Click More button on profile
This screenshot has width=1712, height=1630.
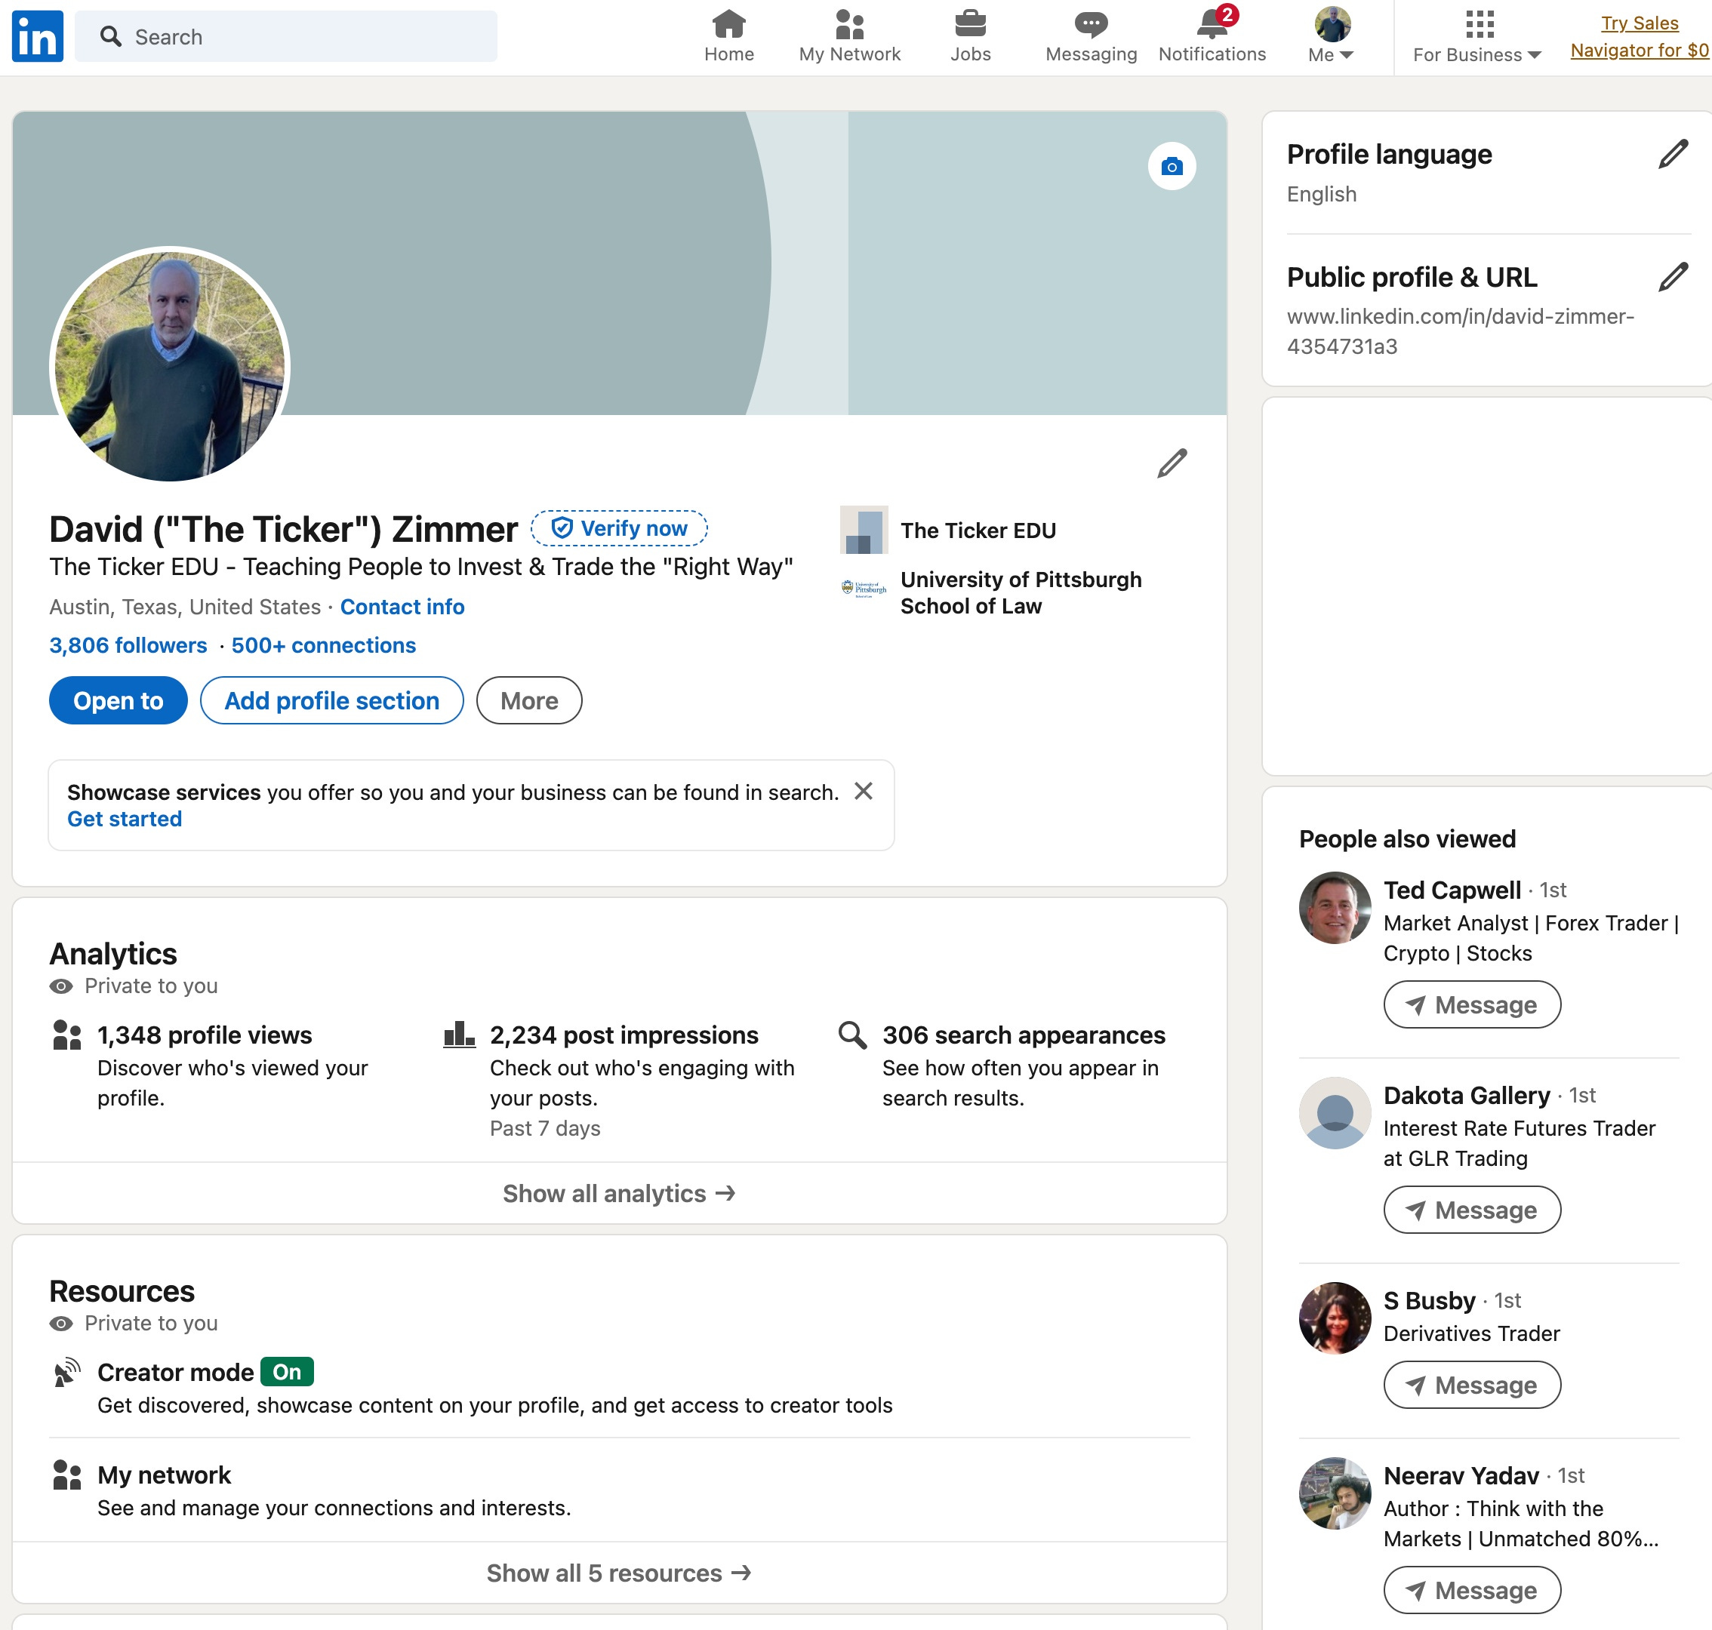coord(529,700)
